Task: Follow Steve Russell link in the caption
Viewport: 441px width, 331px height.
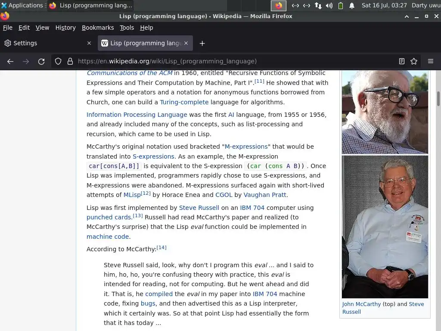Action: 383,308
